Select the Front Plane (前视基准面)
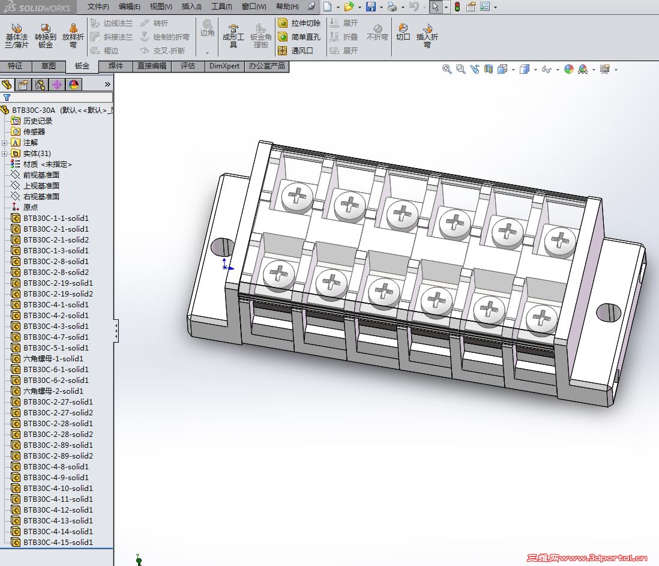 coord(36,175)
